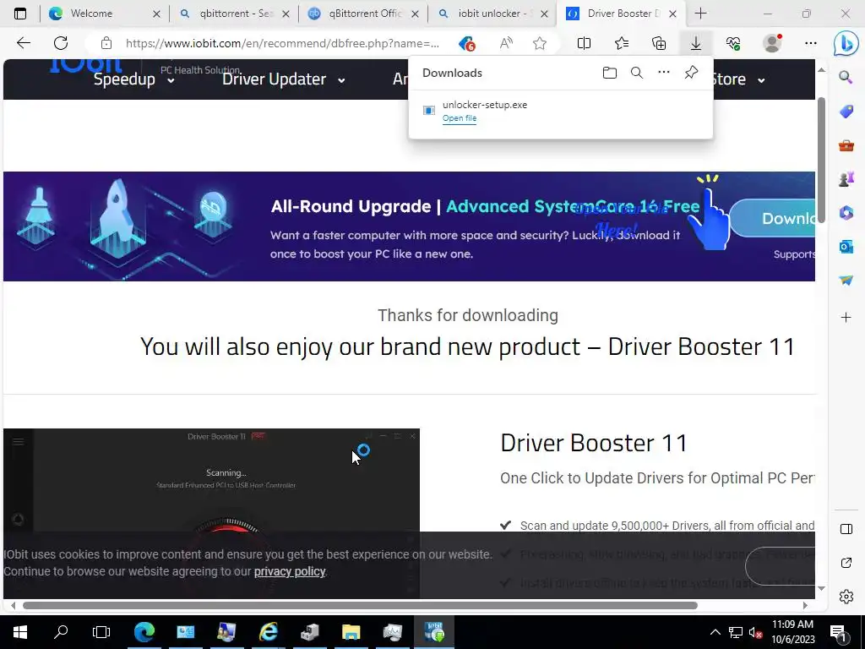Open Browser essentials heart icon
Screen dimensions: 865x649
pyautogui.click(x=733, y=43)
